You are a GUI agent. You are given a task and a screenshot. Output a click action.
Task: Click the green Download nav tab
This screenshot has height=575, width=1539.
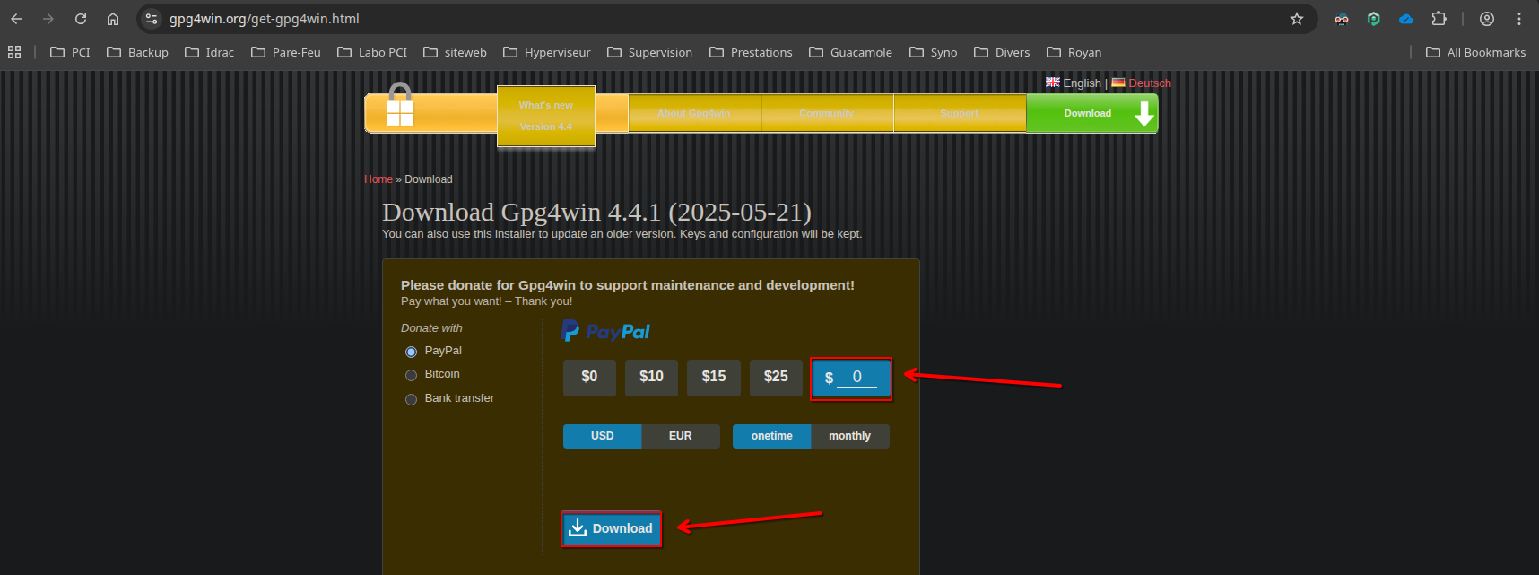coord(1091,114)
